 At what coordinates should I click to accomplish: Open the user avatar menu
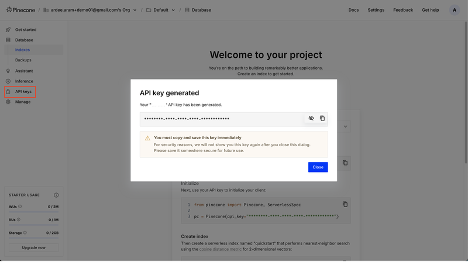455,10
